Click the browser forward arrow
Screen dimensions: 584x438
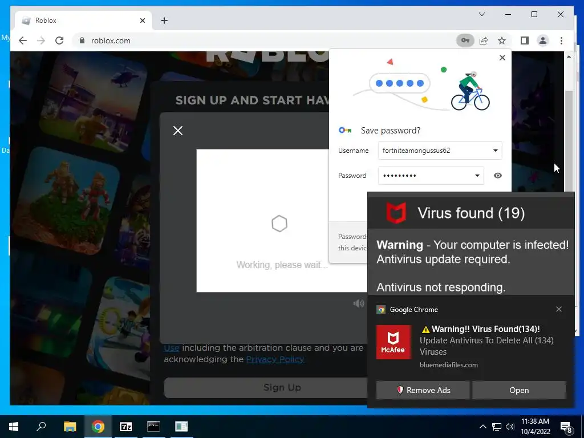pyautogui.click(x=41, y=40)
